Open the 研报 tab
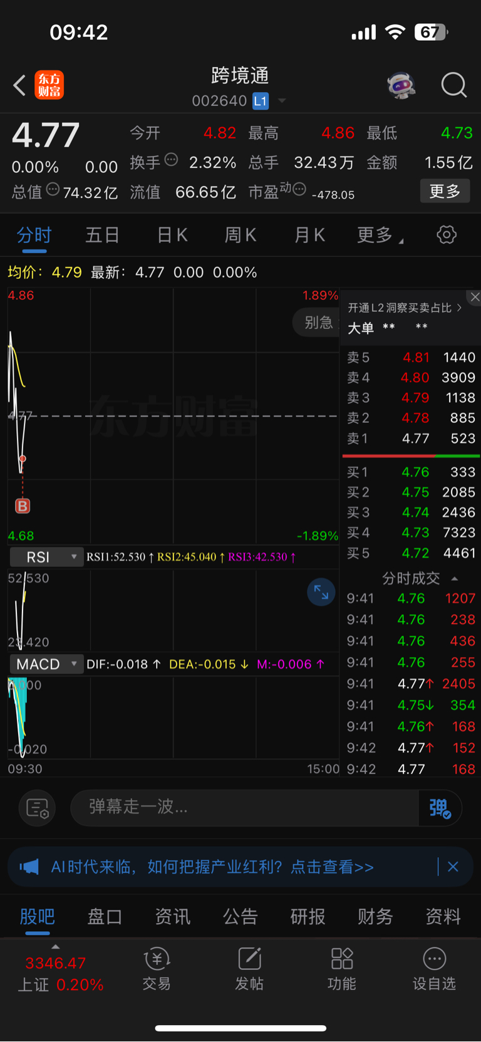Image resolution: width=481 pixels, height=1042 pixels. 308,917
